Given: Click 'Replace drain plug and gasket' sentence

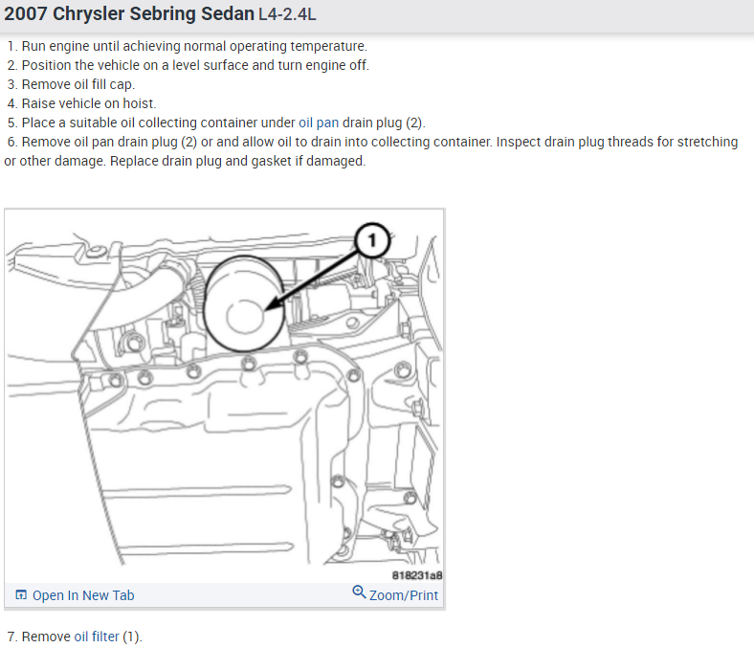Looking at the screenshot, I should coord(237,161).
